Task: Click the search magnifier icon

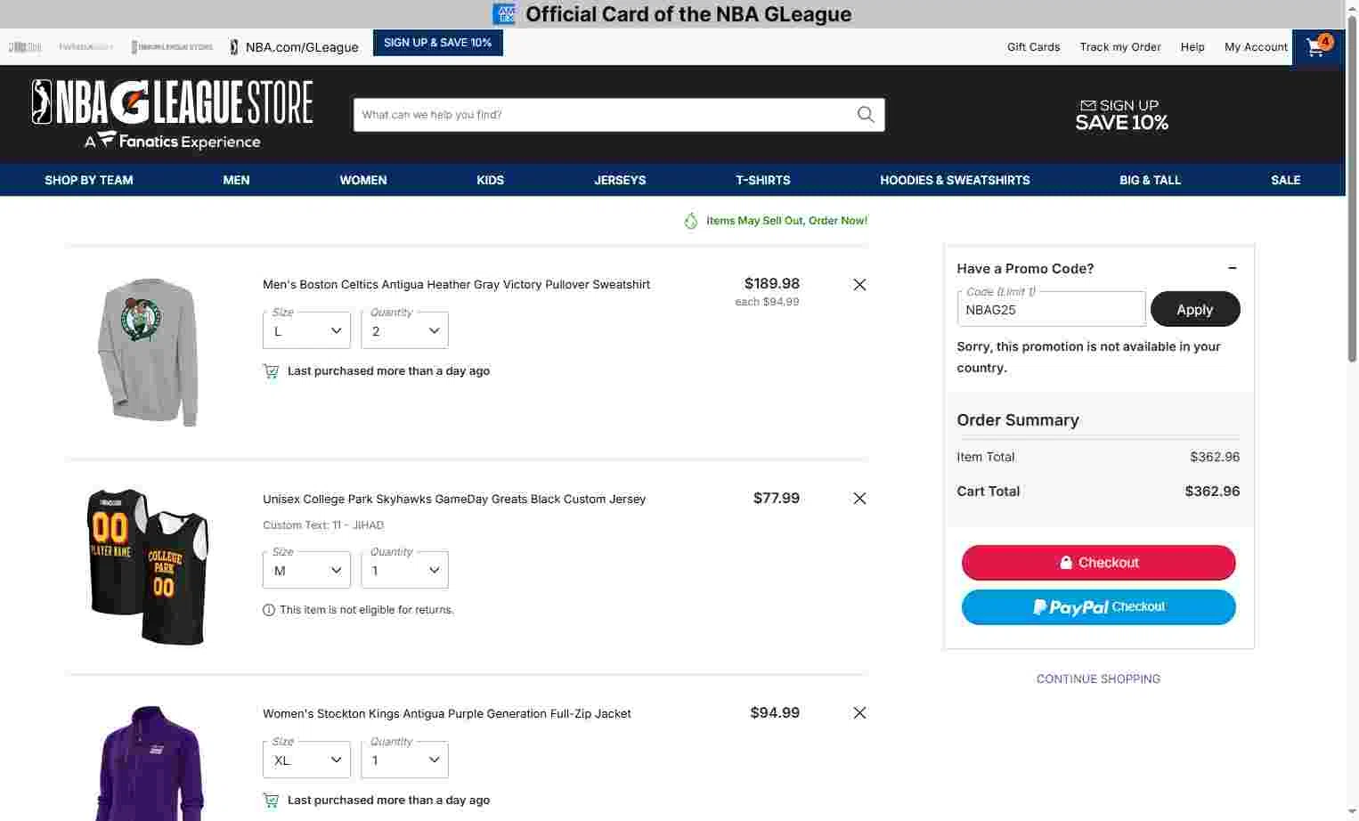Action: 866,115
